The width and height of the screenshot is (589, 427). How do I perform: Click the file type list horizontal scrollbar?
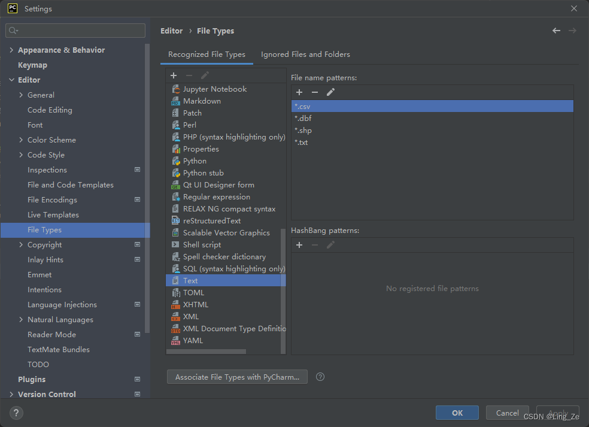tap(207, 352)
